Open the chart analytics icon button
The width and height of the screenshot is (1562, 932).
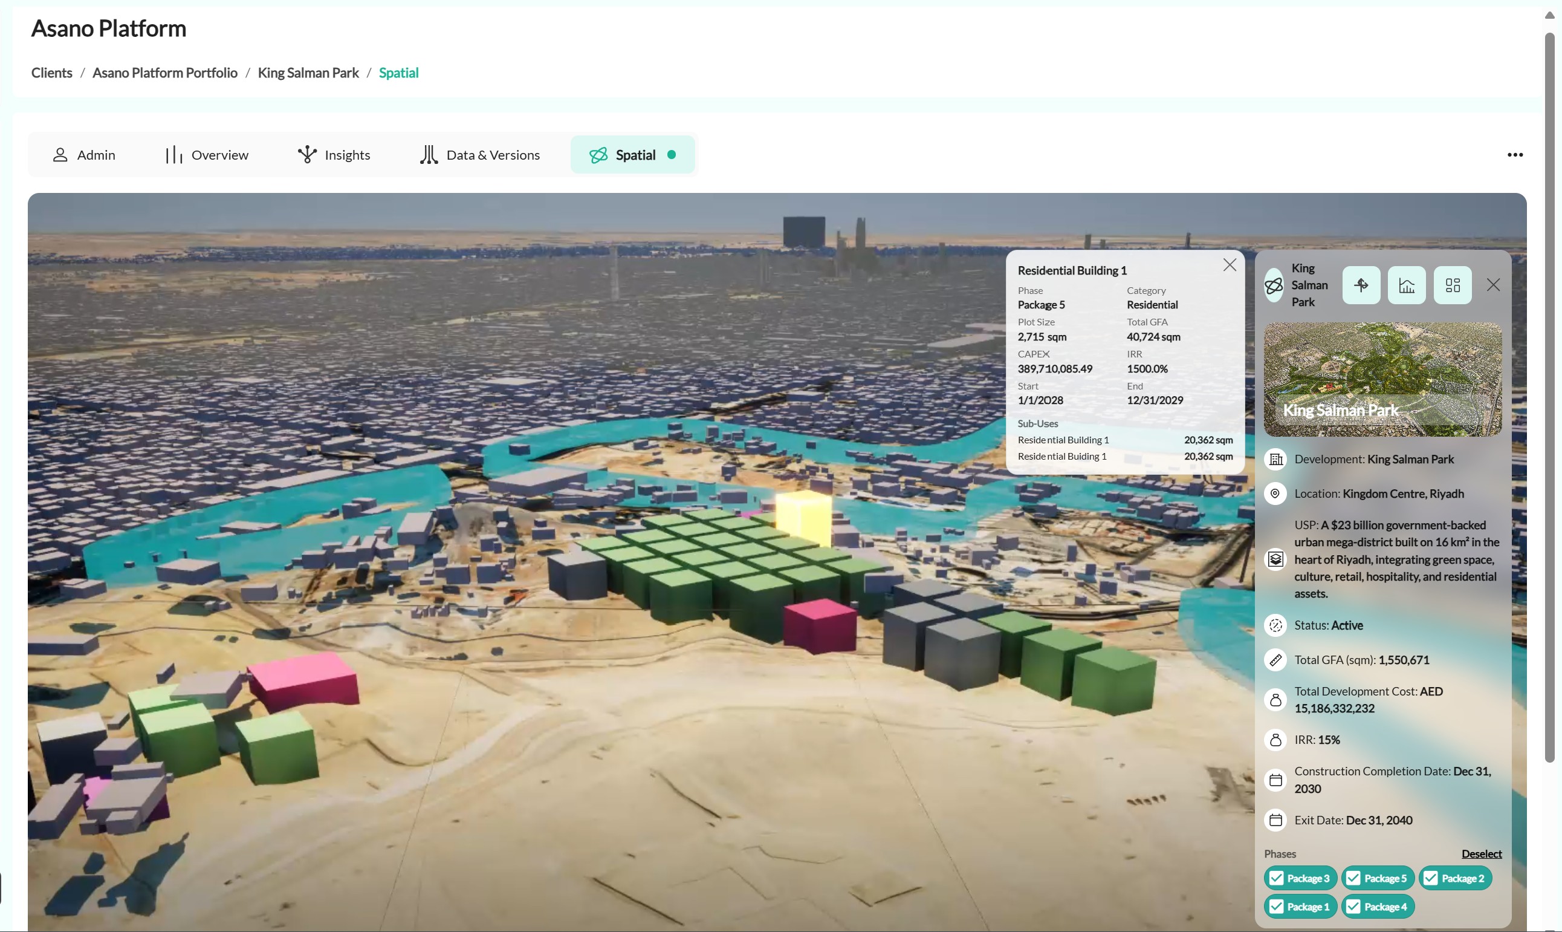1407,285
